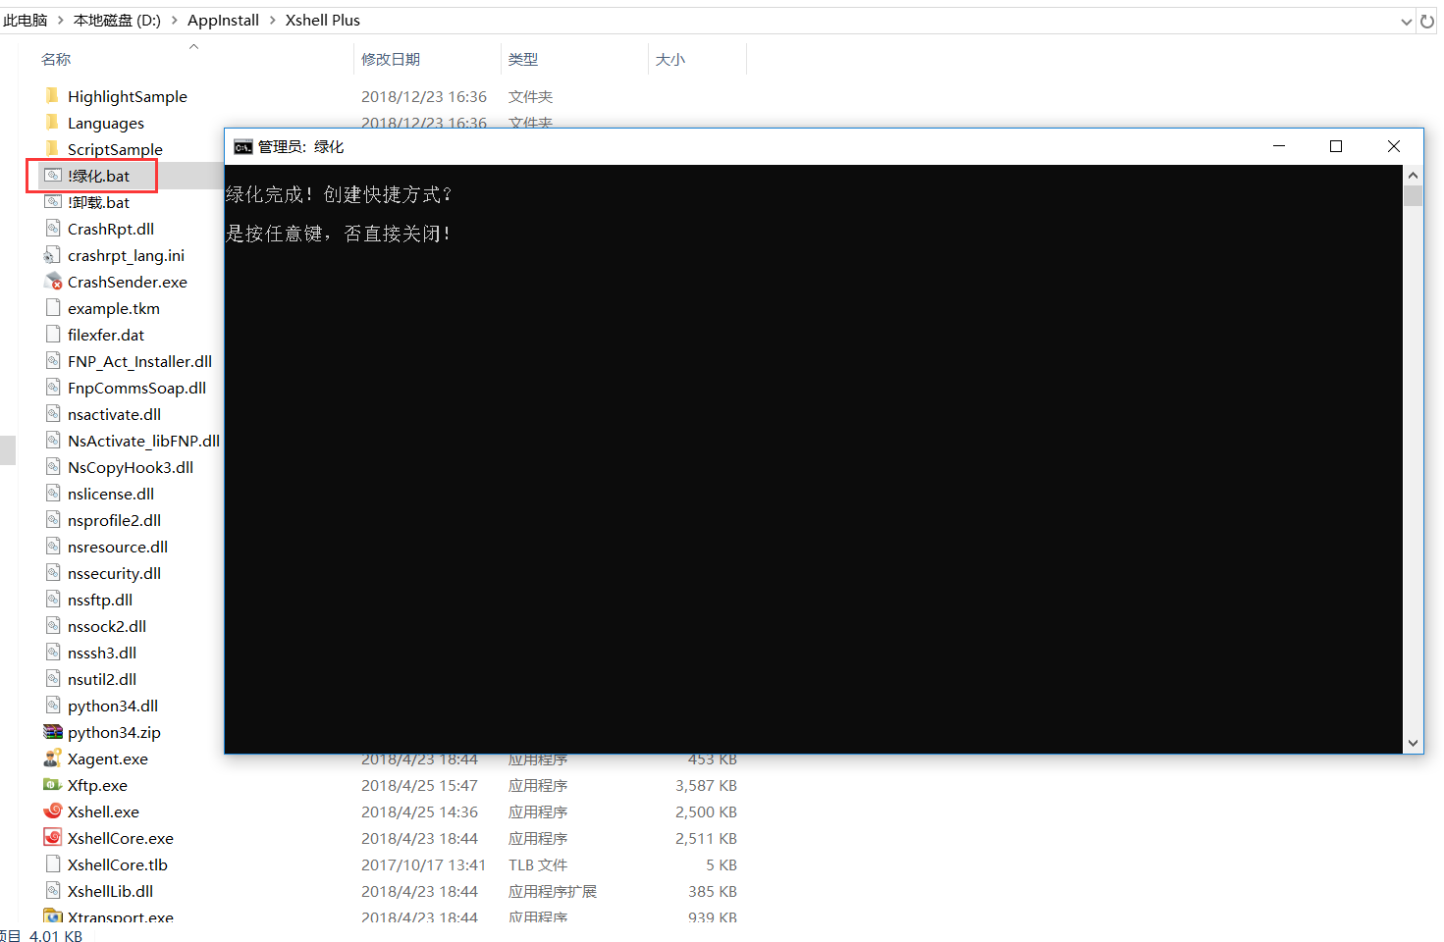Open the python34.zip archive

pos(111,731)
